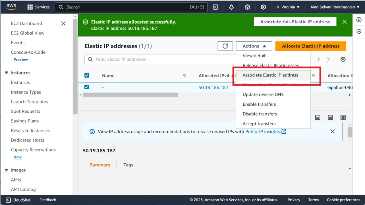Go to next page arrow
Image resolution: width=365 pixels, height=205 pixels.
click(x=328, y=59)
